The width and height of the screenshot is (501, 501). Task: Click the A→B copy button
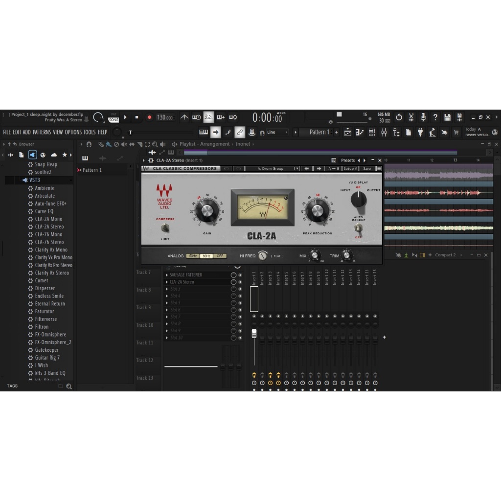pos(334,168)
